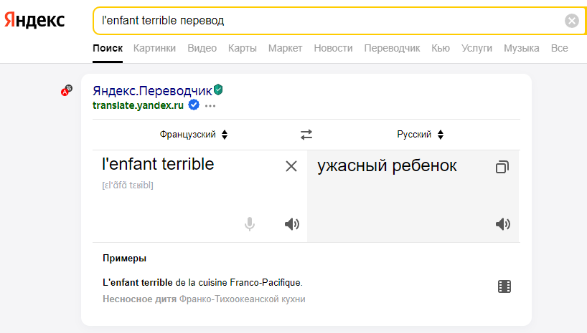Switch to the Картинки tab
Screen dimensions: 587x333
[154, 48]
